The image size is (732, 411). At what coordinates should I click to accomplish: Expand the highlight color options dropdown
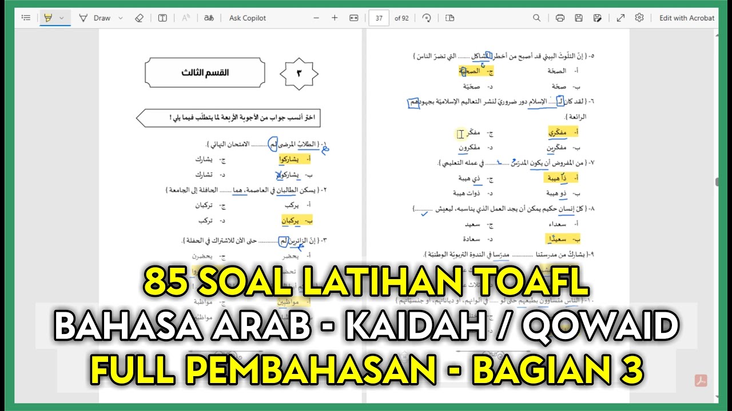tap(62, 18)
